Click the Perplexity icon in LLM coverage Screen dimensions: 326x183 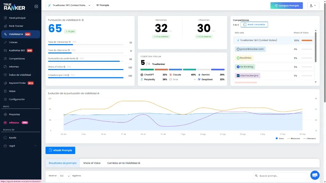[142, 80]
